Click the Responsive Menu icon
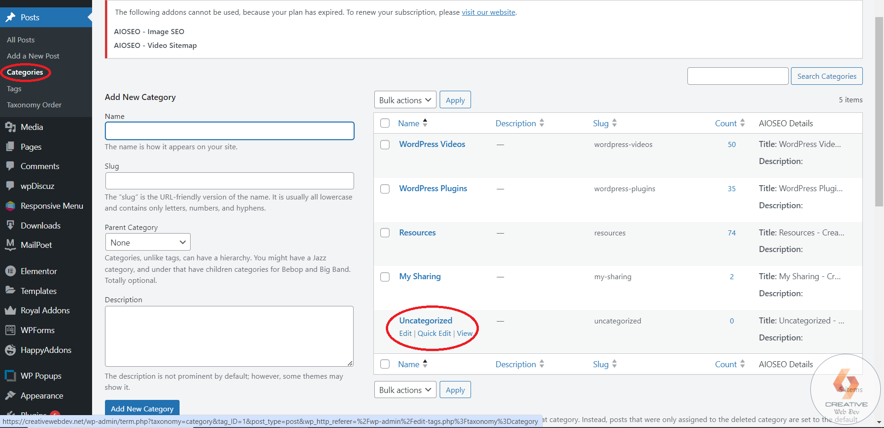 click(x=10, y=206)
